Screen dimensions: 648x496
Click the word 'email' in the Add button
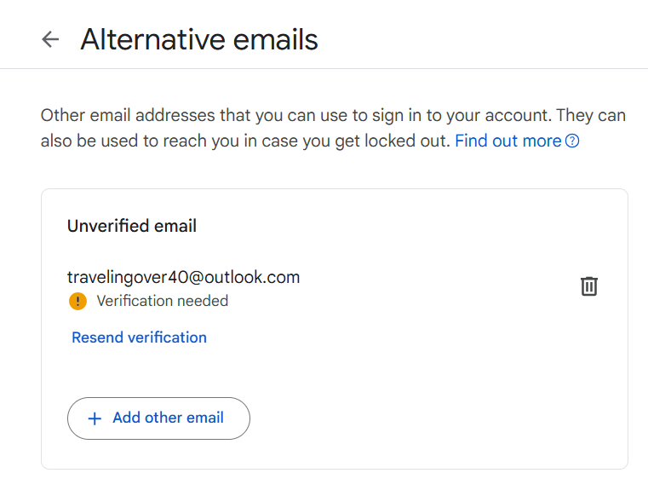[205, 418]
